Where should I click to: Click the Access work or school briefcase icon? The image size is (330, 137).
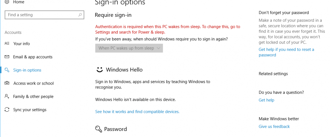[7, 83]
